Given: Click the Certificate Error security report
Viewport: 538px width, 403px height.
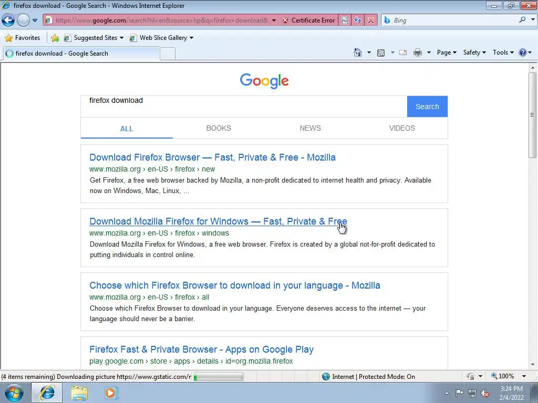Looking at the screenshot, I should tap(308, 20).
